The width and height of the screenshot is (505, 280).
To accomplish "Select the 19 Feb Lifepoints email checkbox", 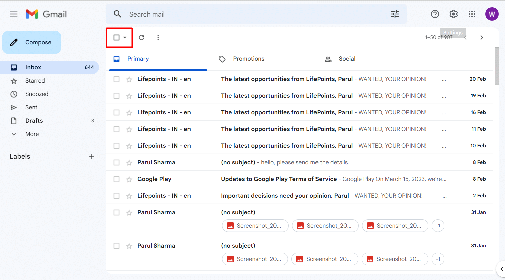I will [x=116, y=96].
